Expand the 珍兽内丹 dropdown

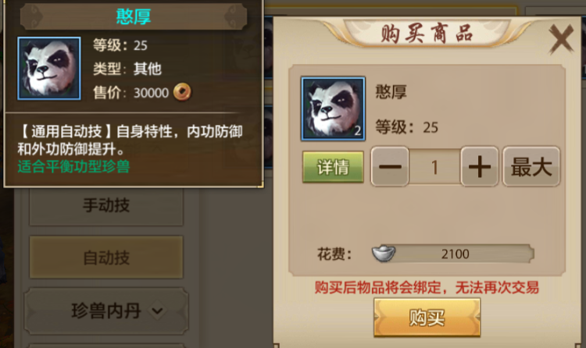click(x=106, y=311)
